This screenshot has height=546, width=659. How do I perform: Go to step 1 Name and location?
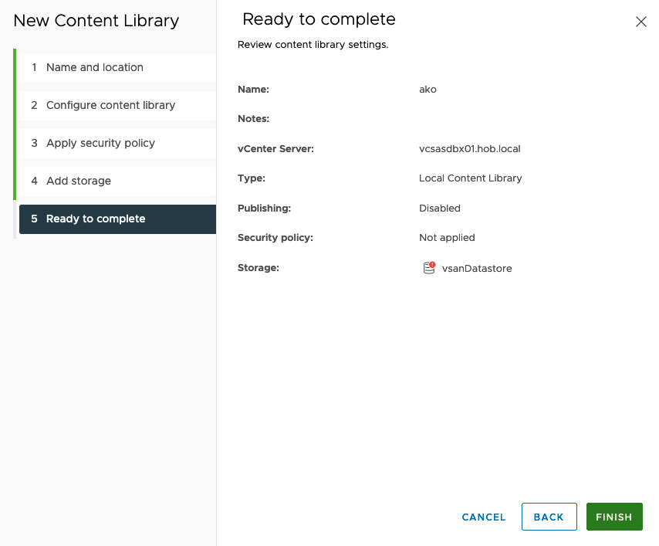coord(94,67)
